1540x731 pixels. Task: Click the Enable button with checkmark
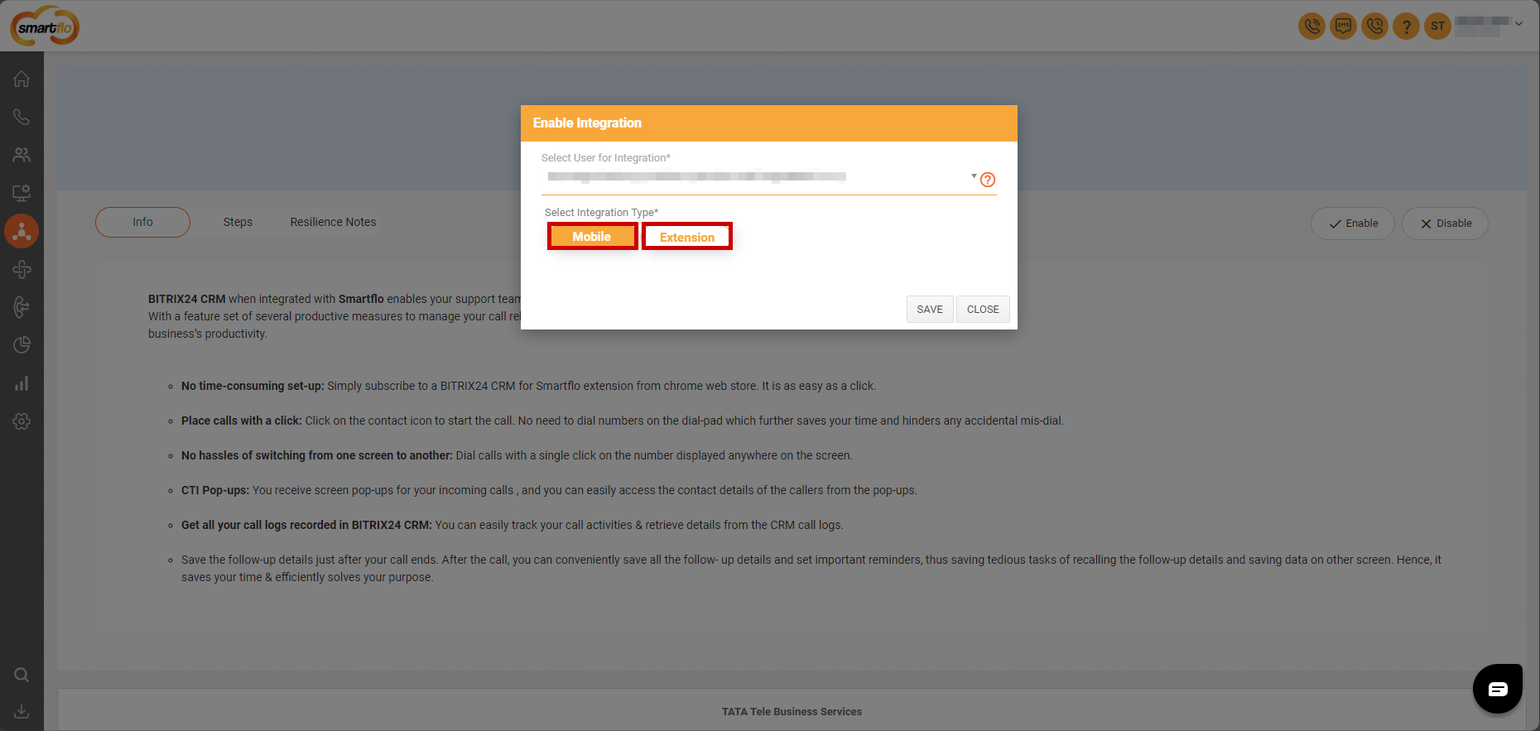[x=1353, y=224]
